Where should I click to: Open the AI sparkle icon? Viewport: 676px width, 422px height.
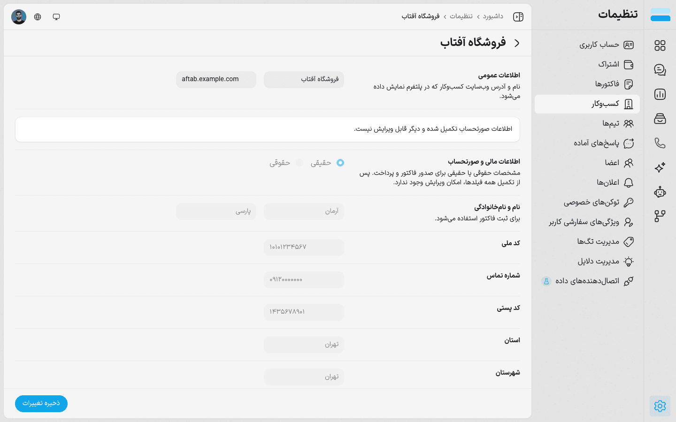(x=660, y=167)
